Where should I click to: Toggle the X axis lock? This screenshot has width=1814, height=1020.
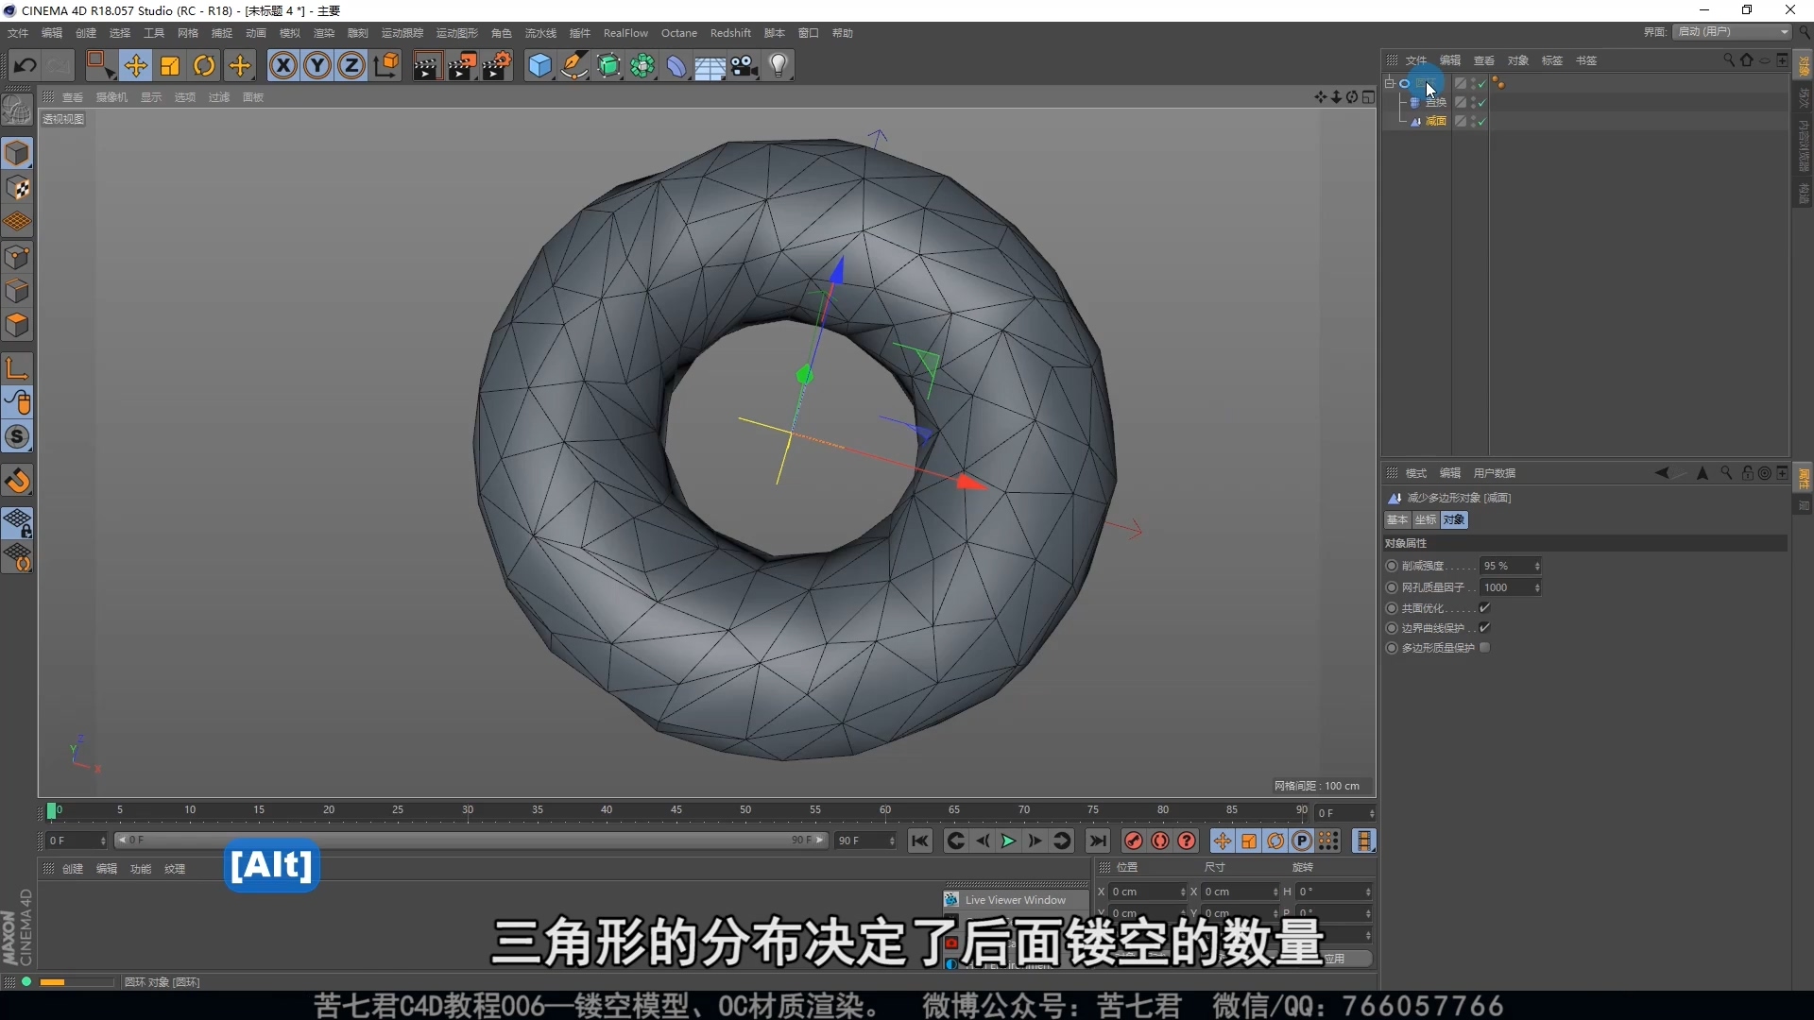coord(282,65)
